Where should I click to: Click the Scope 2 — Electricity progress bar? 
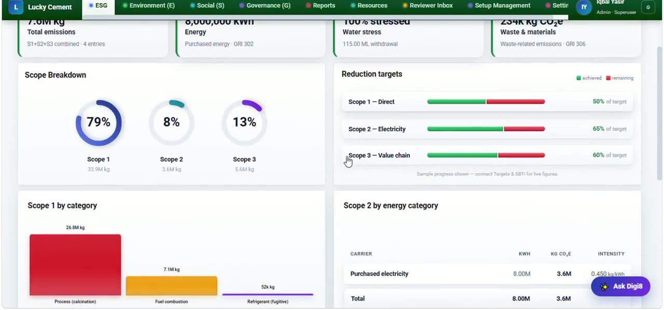[486, 129]
